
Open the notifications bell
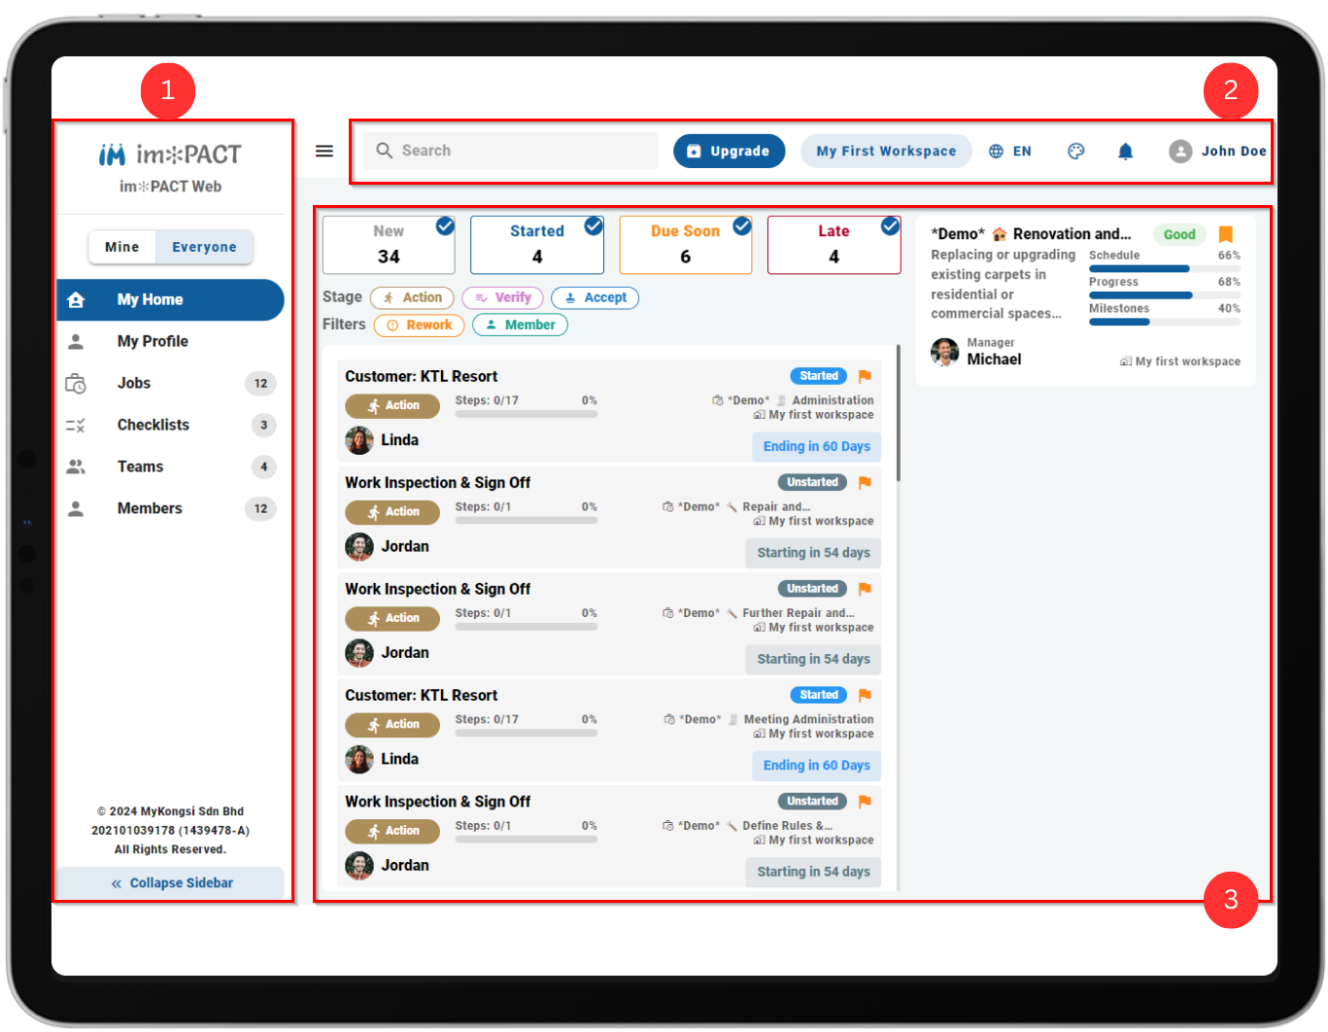click(1125, 151)
